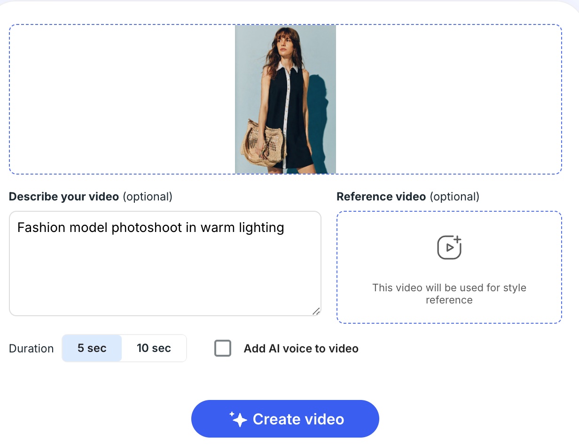Click the sparkle icon on Create video
The height and width of the screenshot is (447, 579).
click(238, 419)
